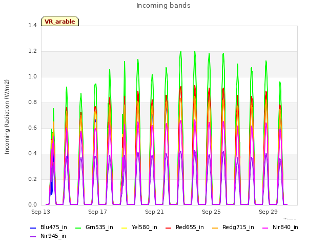The height and width of the screenshot is (246, 328).
Task: Click the green Grn535_in color marker
Action: [78, 228]
